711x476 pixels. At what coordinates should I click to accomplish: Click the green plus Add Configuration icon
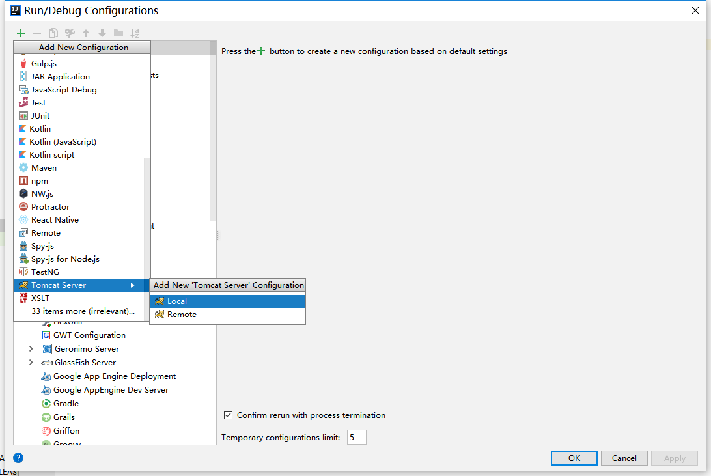pyautogui.click(x=21, y=33)
